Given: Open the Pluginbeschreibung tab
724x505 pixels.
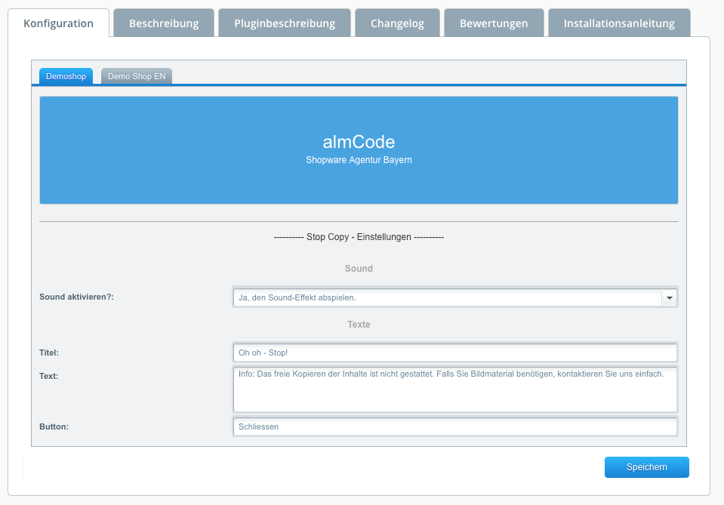Looking at the screenshot, I should [x=285, y=23].
